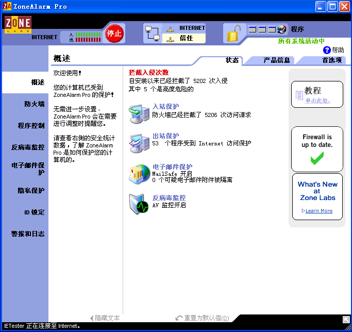The image size is (352, 332).
Task: Click the second active program icon
Action: [x=262, y=29]
